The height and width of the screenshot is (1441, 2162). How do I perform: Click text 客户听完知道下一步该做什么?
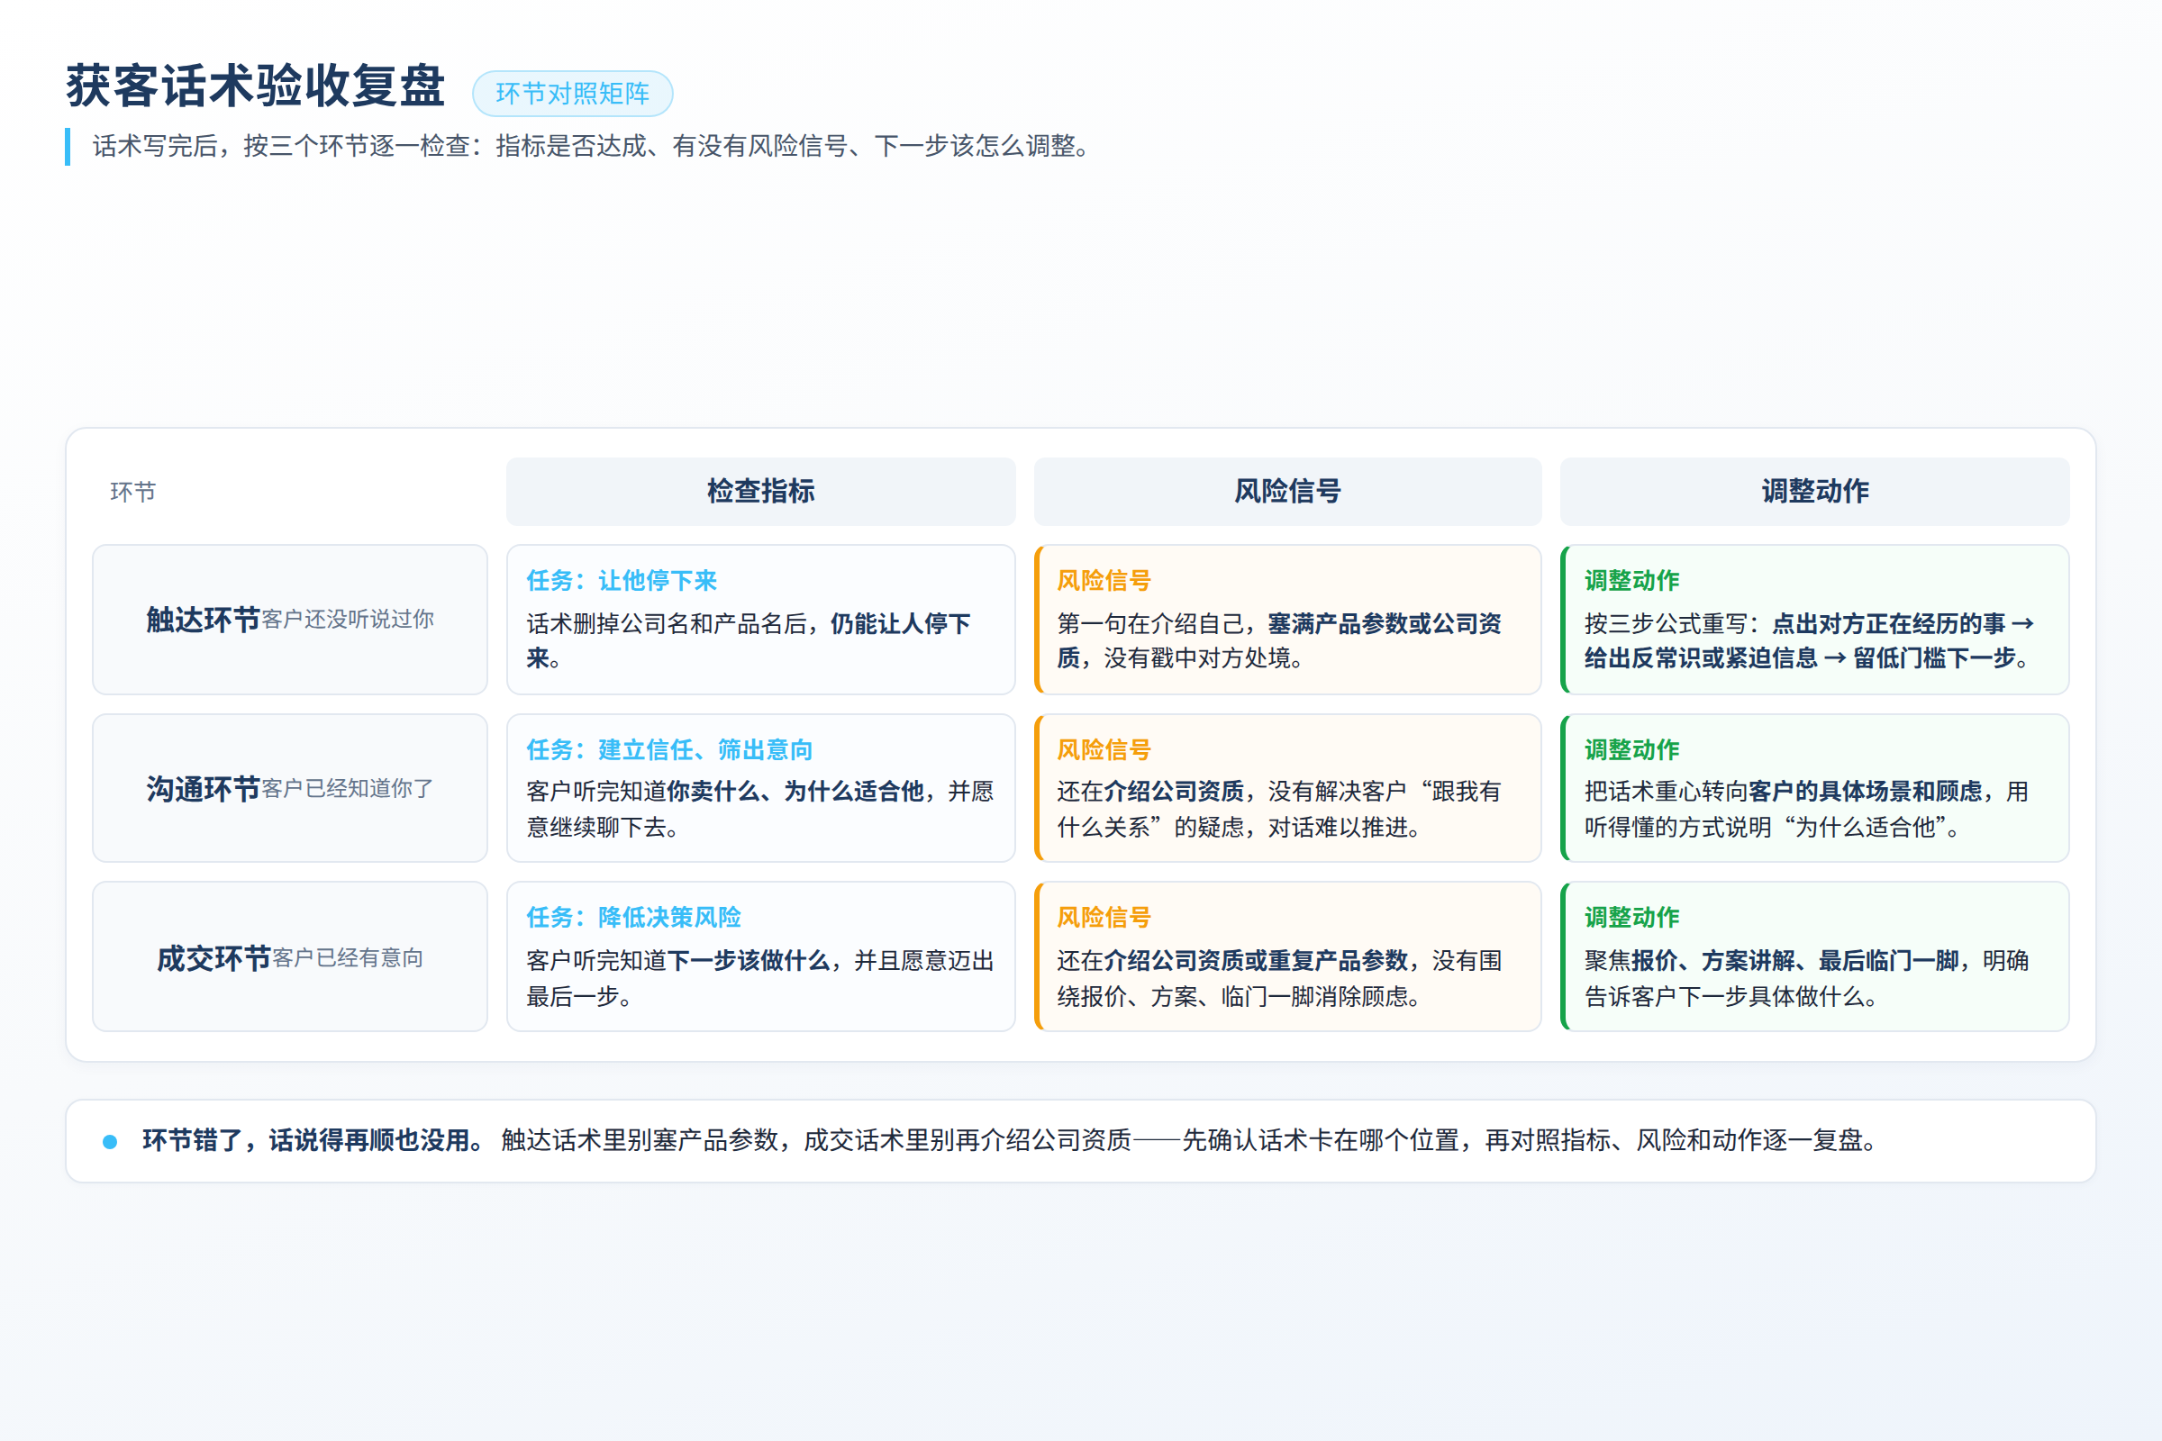(677, 960)
